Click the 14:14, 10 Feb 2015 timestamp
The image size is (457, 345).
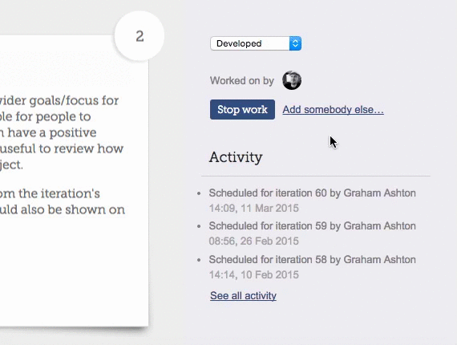coord(254,274)
